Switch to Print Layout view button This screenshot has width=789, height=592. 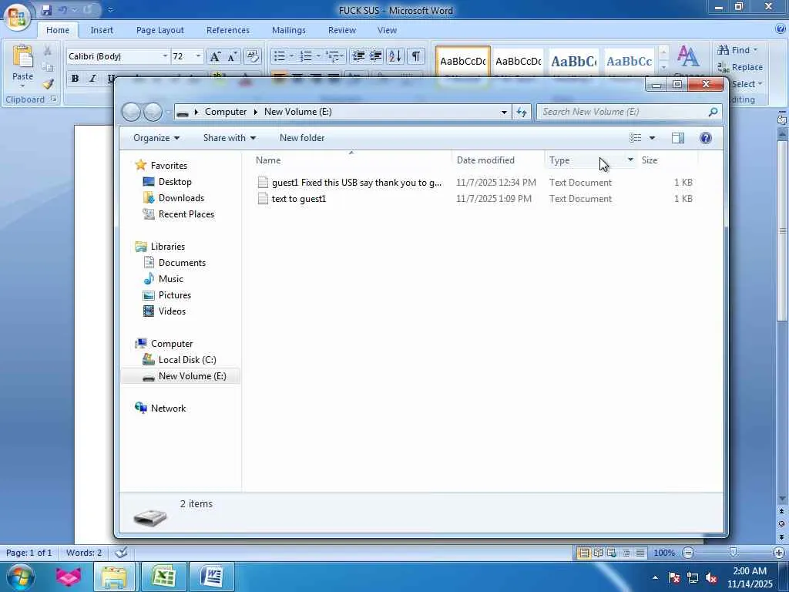(x=583, y=553)
